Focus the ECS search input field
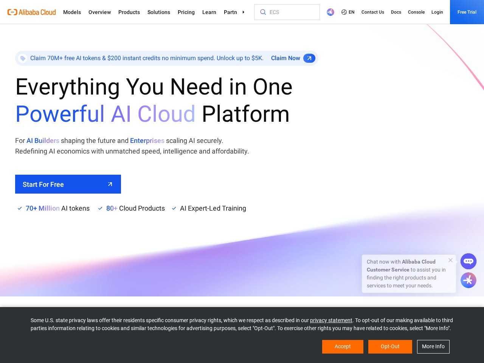 (291, 12)
